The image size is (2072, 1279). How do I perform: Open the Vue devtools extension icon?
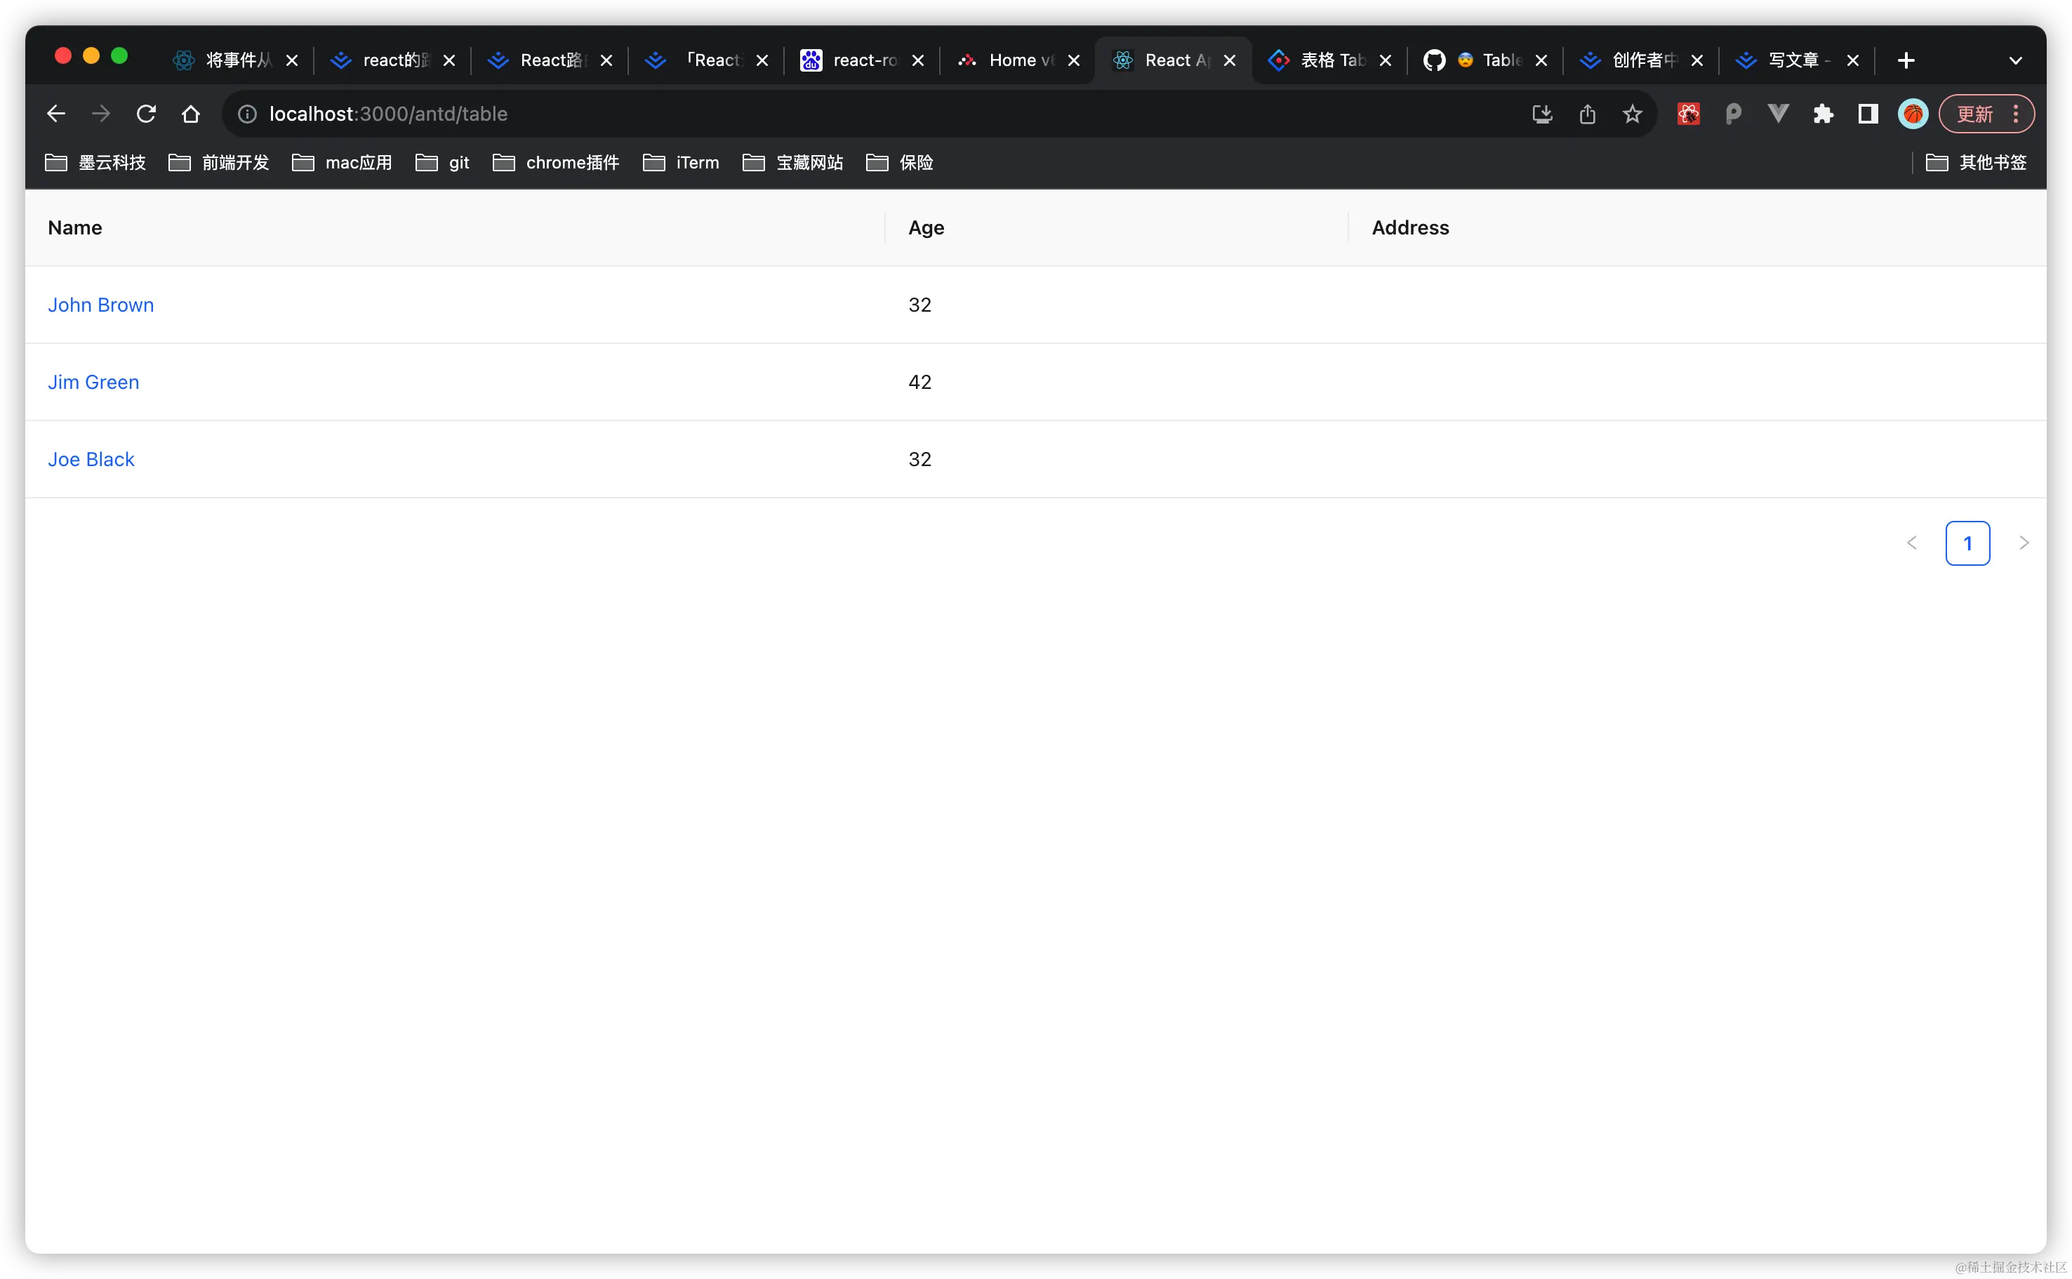(1778, 113)
